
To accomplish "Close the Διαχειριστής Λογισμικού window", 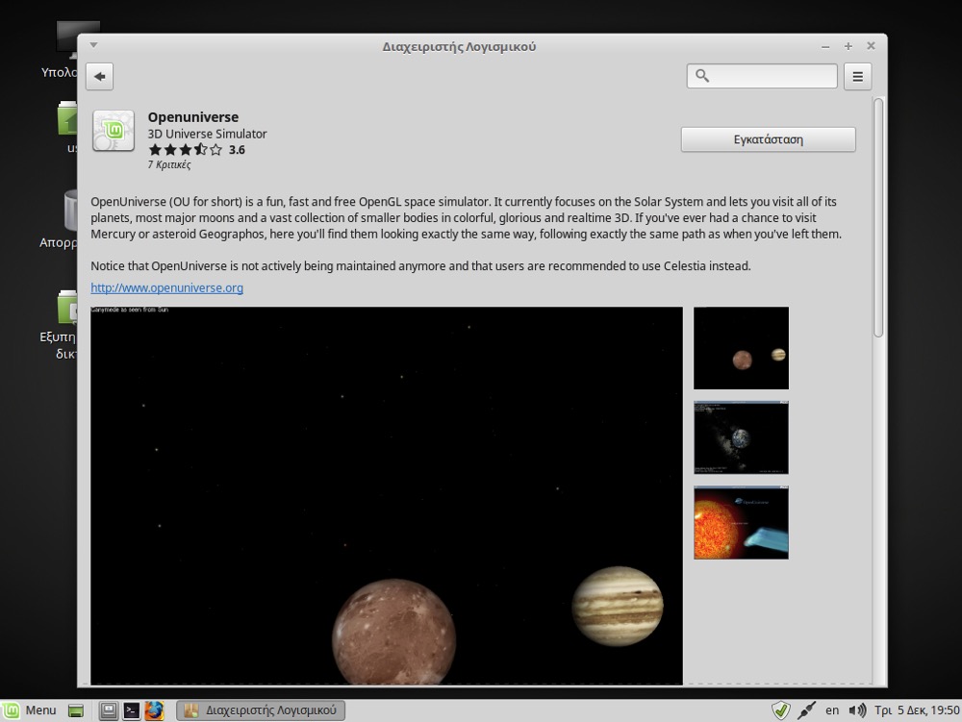I will [871, 46].
